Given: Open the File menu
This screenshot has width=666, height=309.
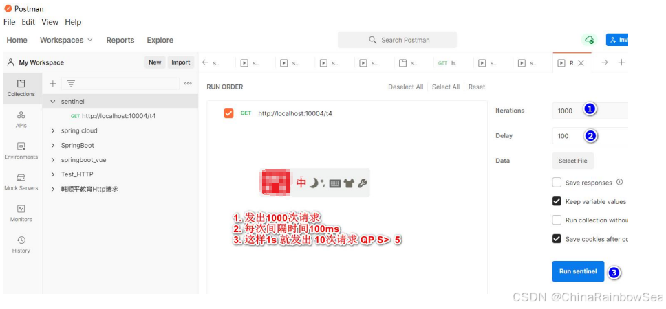Looking at the screenshot, I should pos(10,22).
